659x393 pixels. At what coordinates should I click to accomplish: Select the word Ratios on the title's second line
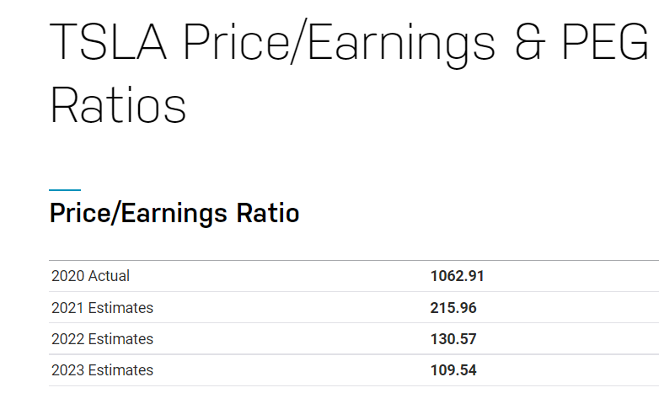[x=118, y=105]
